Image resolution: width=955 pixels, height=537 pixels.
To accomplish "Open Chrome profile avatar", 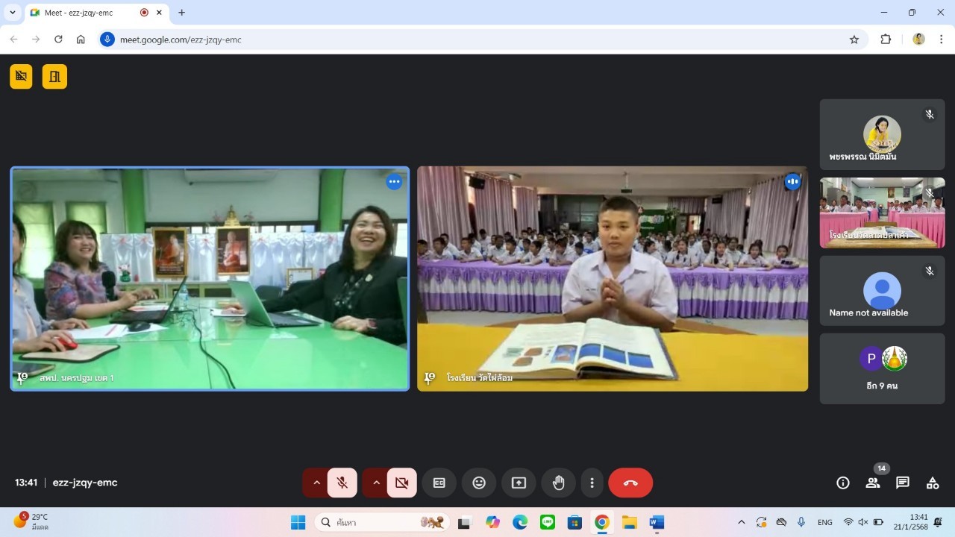I will coord(918,40).
